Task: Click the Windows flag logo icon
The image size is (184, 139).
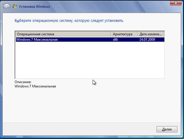Action: point(15,7)
